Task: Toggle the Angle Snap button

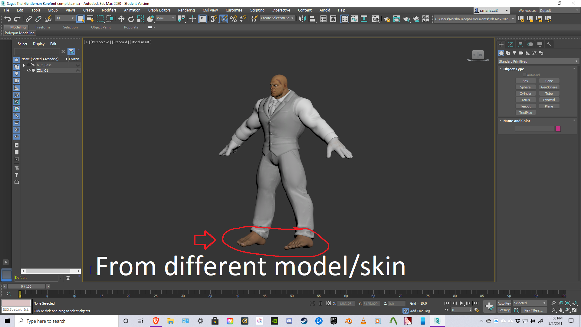Action: click(x=224, y=19)
